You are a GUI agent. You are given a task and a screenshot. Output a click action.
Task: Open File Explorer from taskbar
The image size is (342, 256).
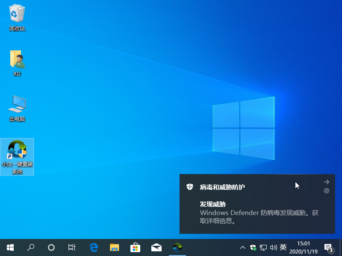[114, 247]
